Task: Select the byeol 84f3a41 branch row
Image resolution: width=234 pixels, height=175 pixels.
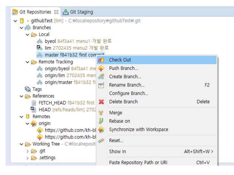Action: pyautogui.click(x=74, y=41)
